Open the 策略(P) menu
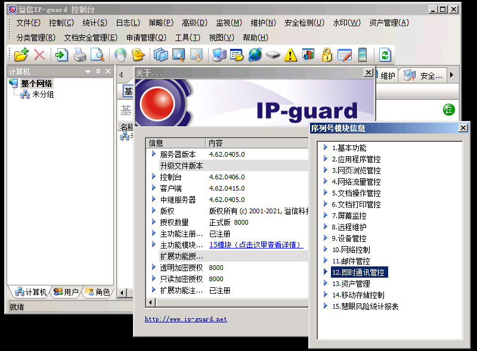 (161, 23)
